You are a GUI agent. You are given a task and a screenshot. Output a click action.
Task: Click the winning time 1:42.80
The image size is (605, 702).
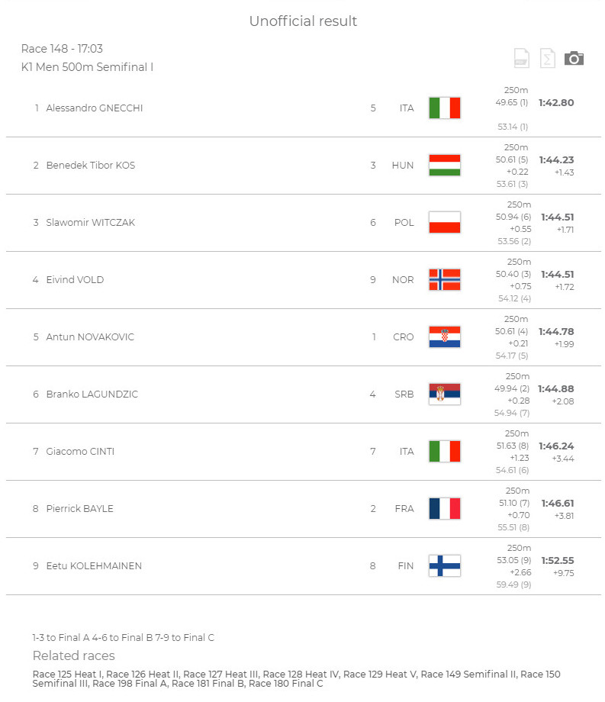point(556,102)
